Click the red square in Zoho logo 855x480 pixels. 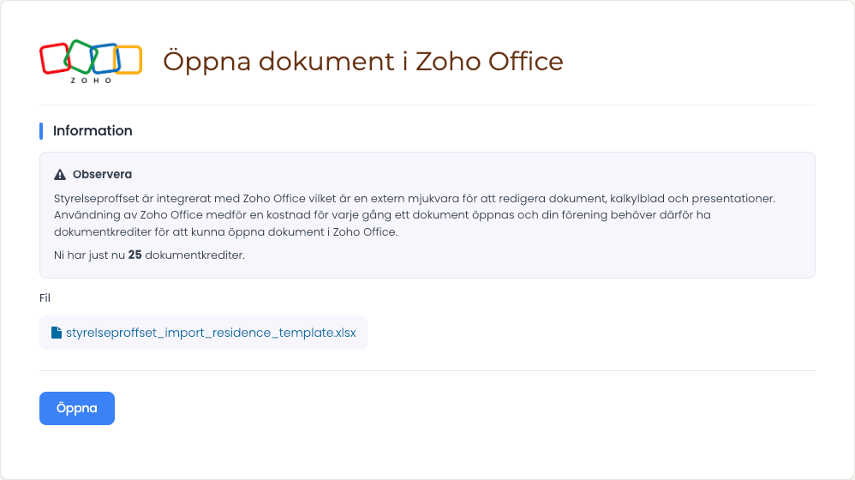tap(55, 58)
